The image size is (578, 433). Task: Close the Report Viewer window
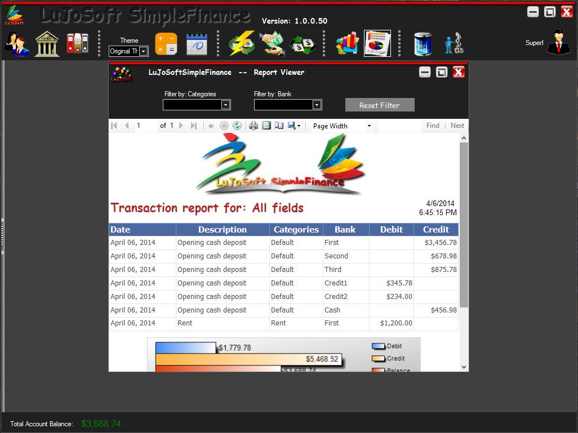tap(459, 72)
